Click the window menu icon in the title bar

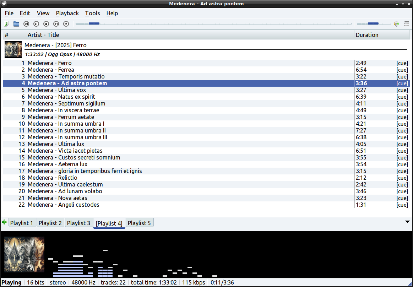(x=4, y=4)
